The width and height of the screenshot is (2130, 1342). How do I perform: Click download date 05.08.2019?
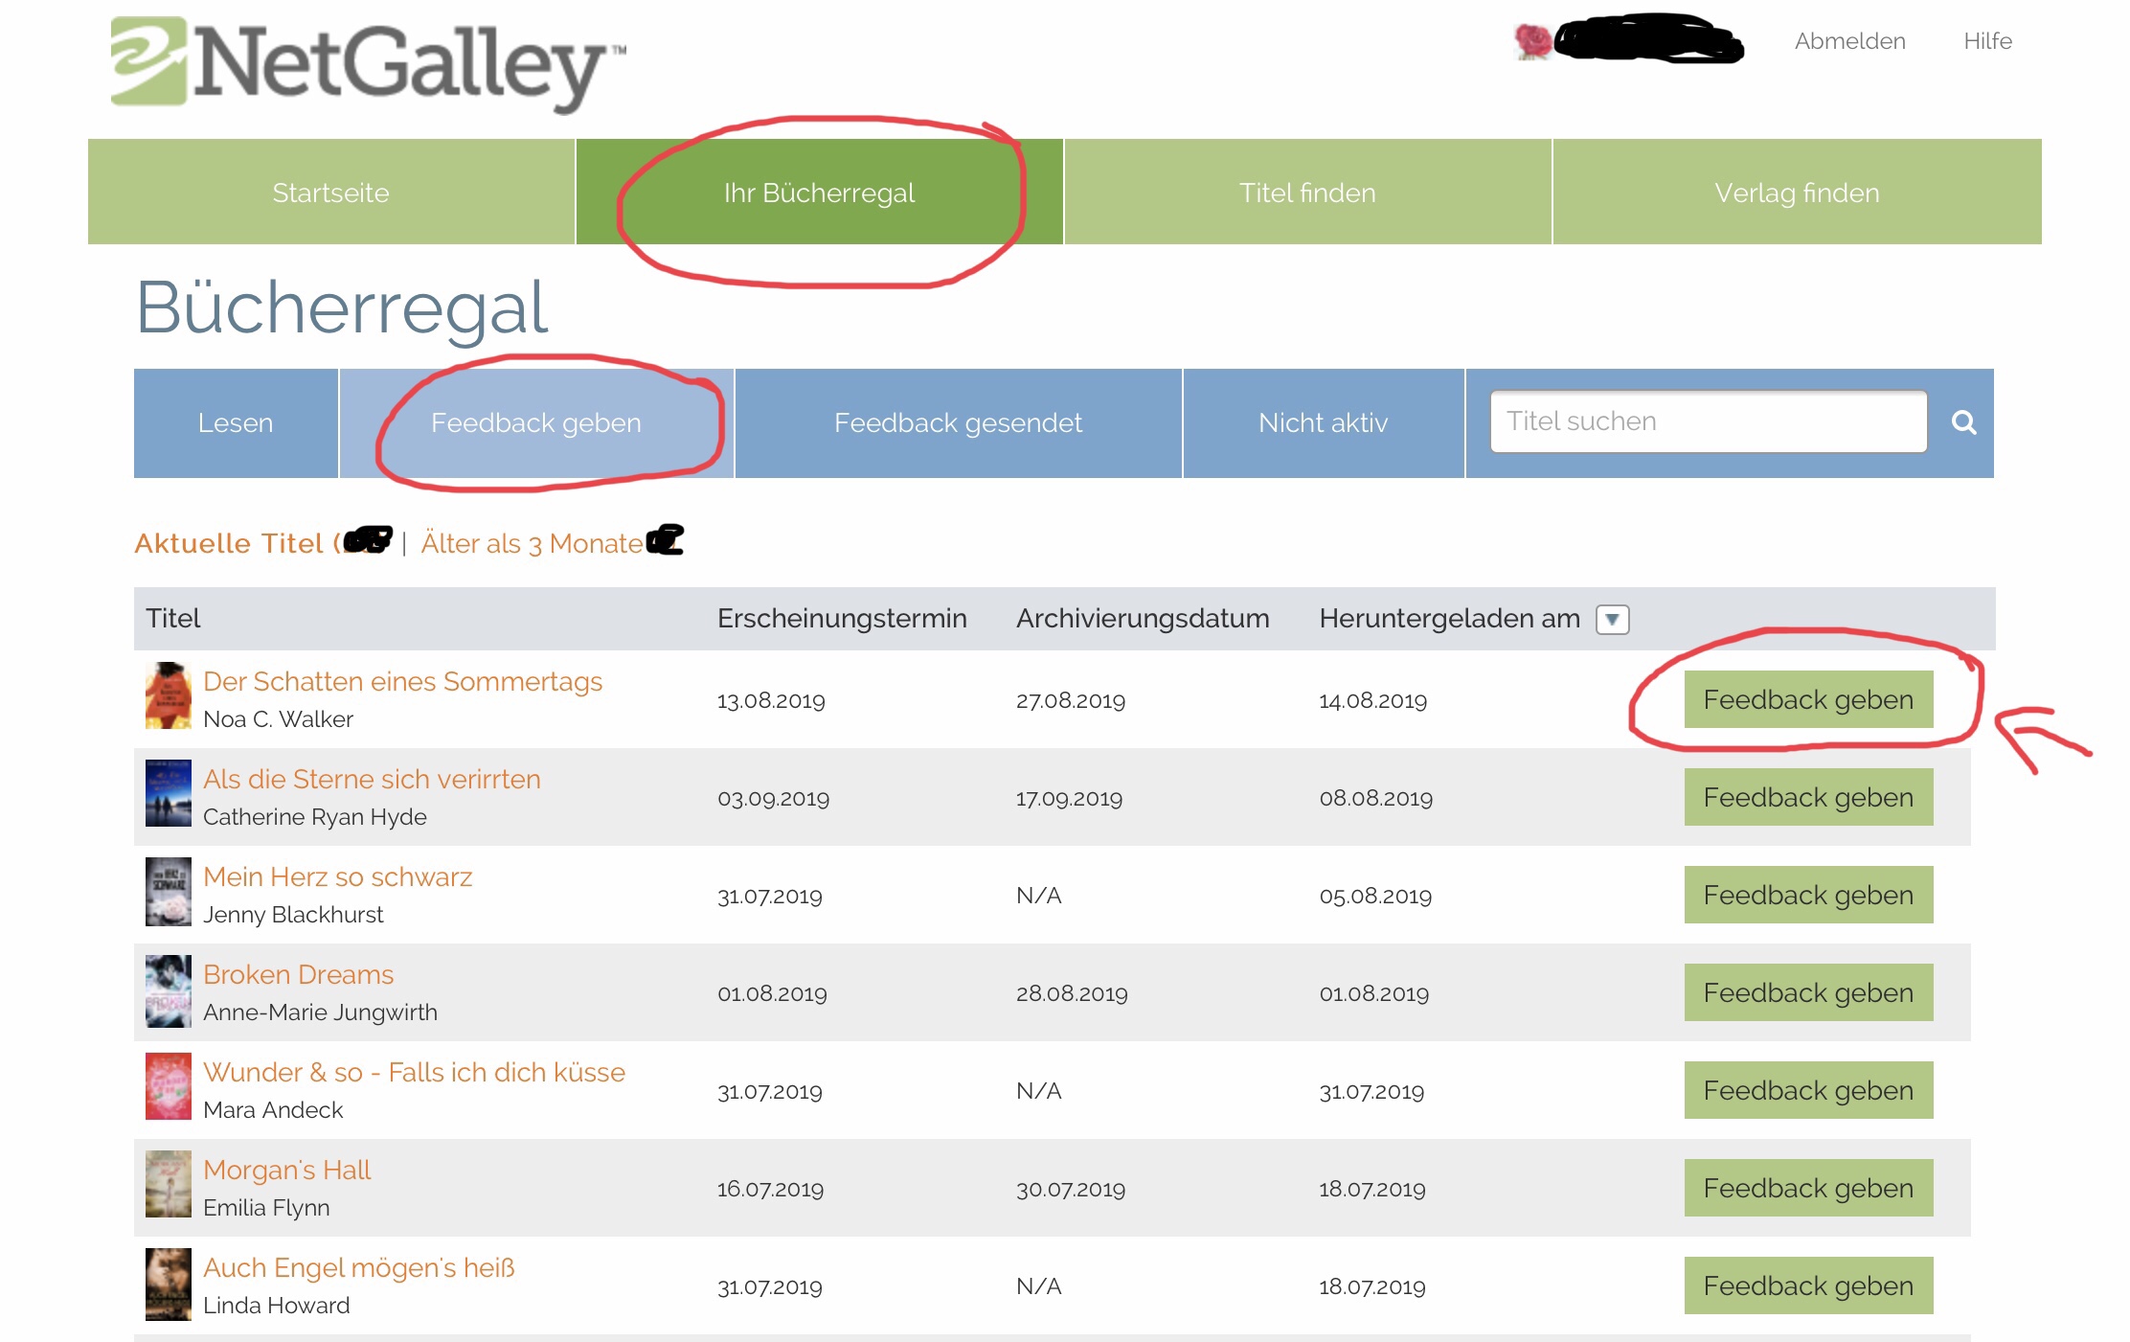(1375, 896)
